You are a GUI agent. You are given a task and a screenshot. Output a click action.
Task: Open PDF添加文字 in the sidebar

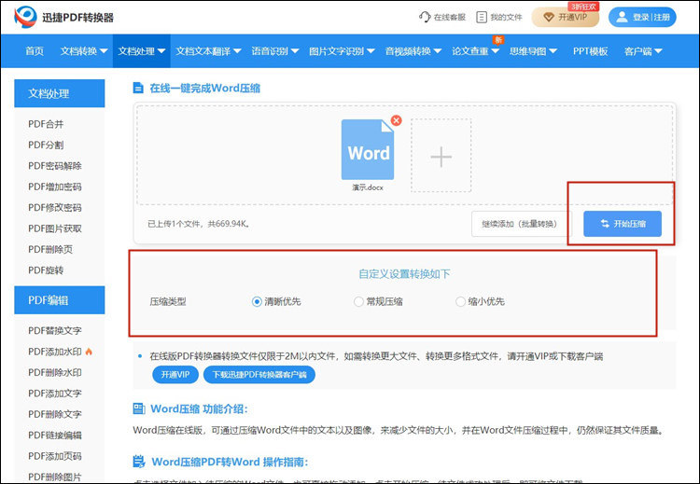click(55, 394)
